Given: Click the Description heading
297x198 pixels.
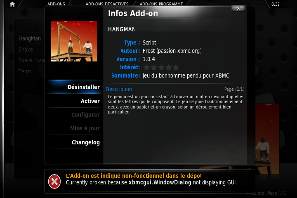Looking at the screenshot, I should click(119, 89).
